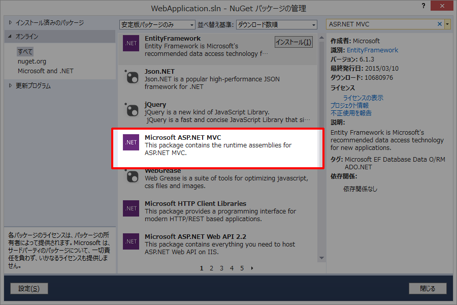Click the 閉じる close button

(x=428, y=289)
